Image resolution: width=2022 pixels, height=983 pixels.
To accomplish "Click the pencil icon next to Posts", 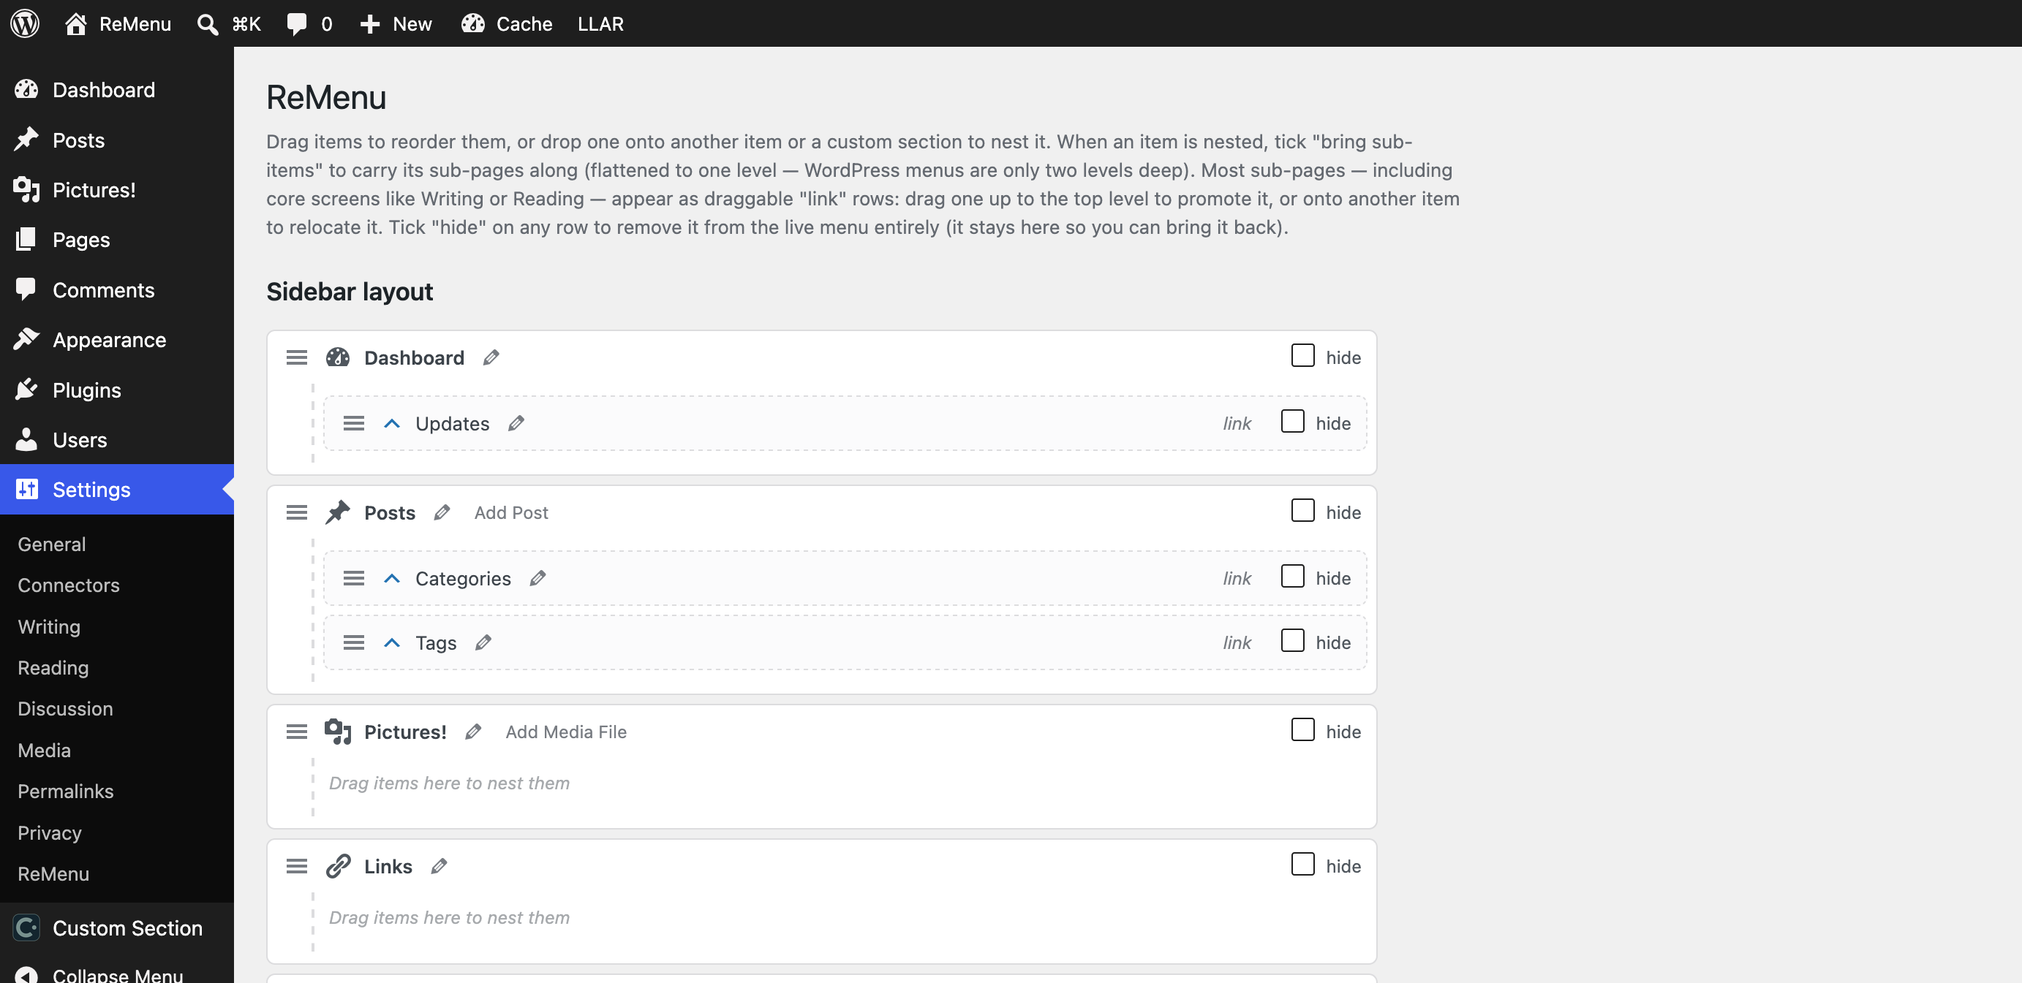I will (x=442, y=512).
